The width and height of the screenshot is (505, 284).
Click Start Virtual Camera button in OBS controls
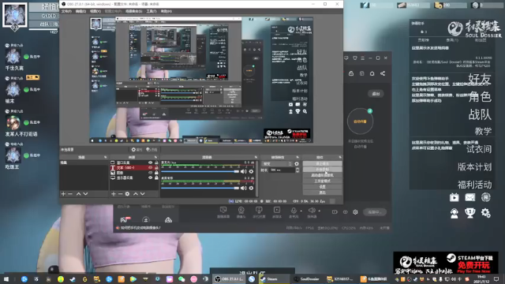coord(322,175)
